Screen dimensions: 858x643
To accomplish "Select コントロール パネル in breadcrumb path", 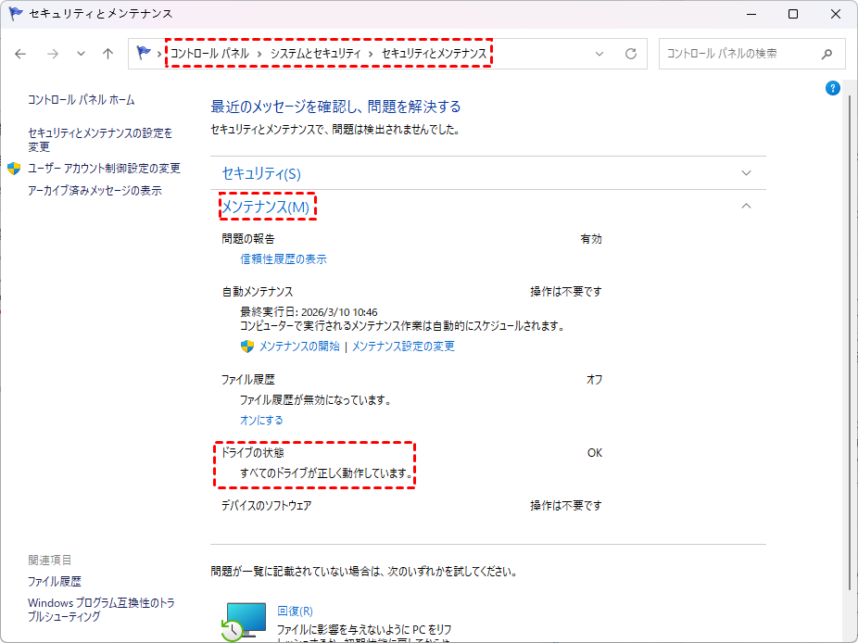I will pos(208,54).
